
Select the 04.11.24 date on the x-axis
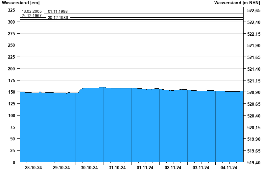(229, 168)
